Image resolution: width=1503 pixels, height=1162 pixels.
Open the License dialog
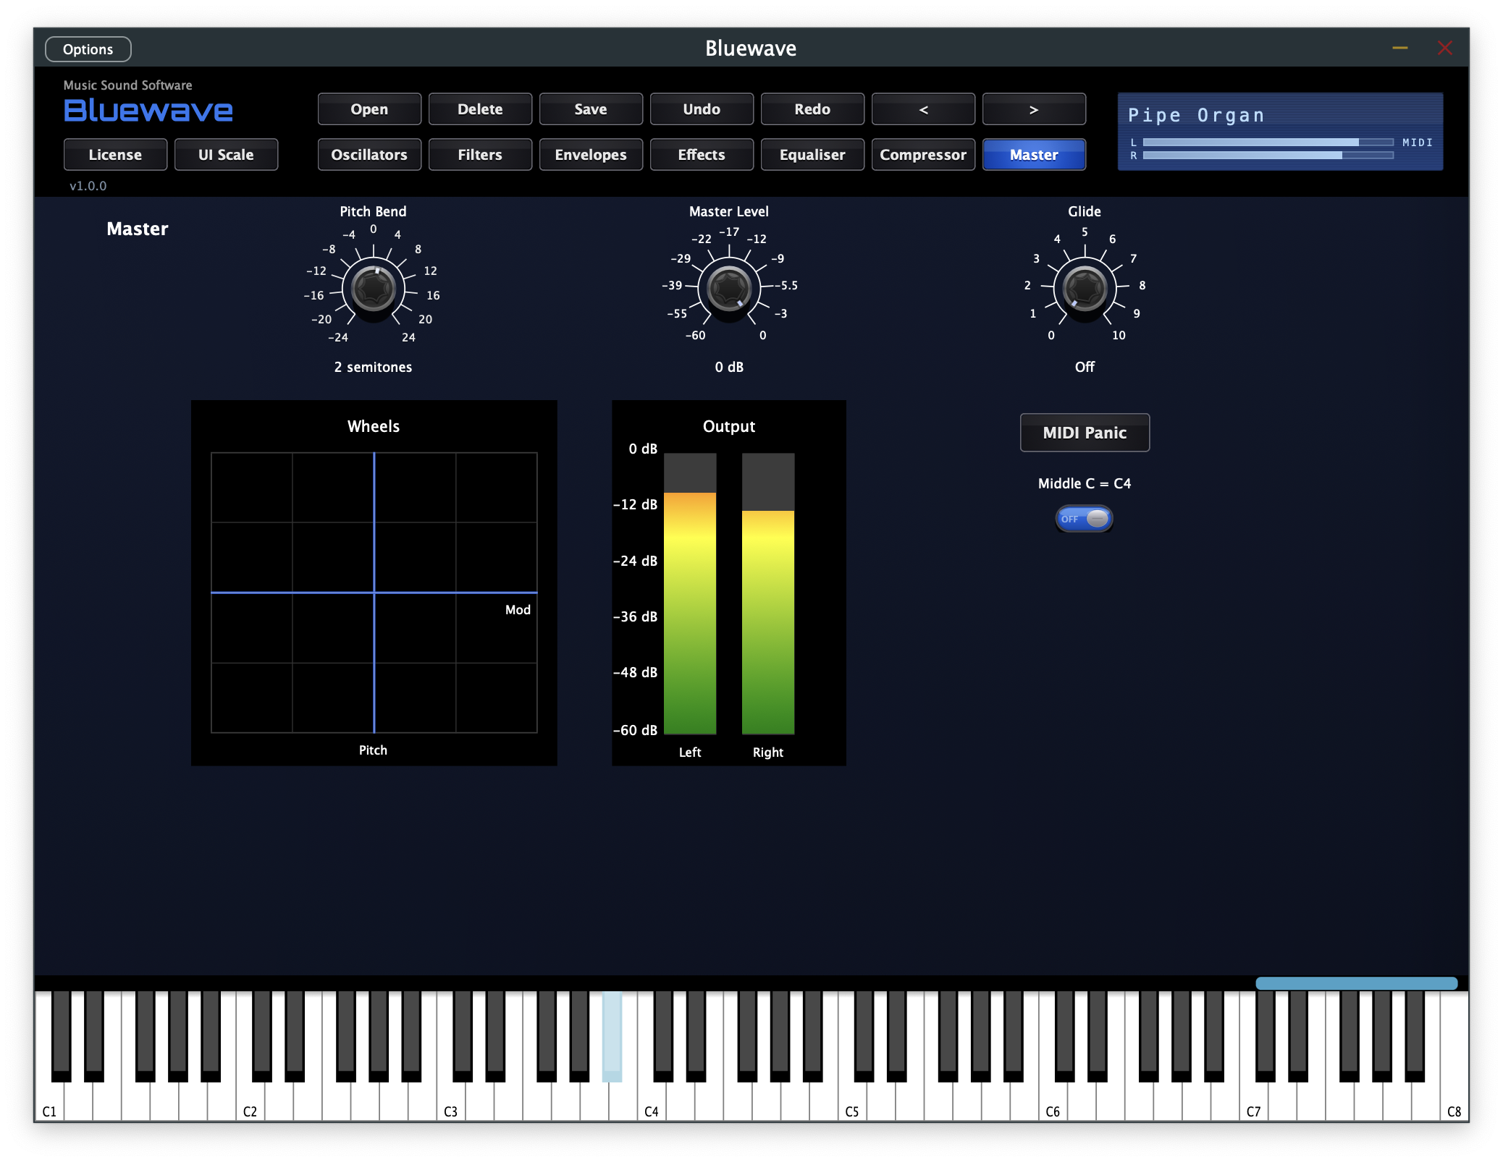[115, 155]
